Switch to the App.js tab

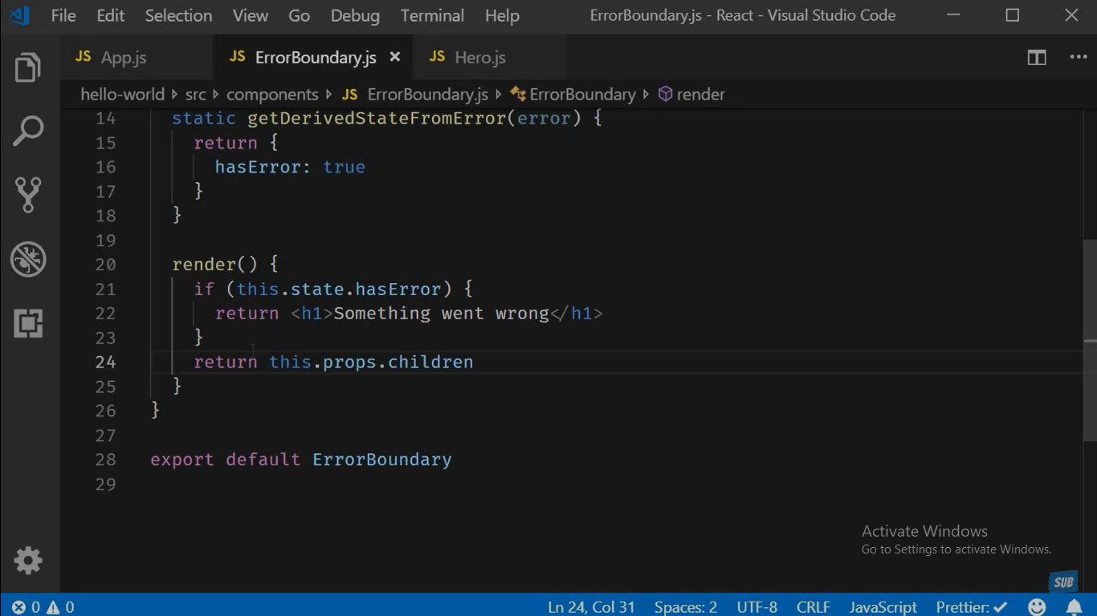click(x=137, y=57)
